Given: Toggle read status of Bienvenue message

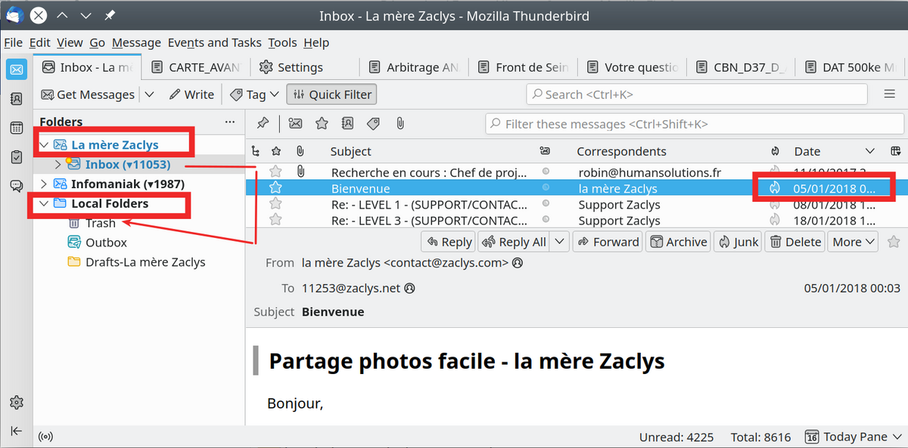Looking at the screenshot, I should [x=545, y=188].
